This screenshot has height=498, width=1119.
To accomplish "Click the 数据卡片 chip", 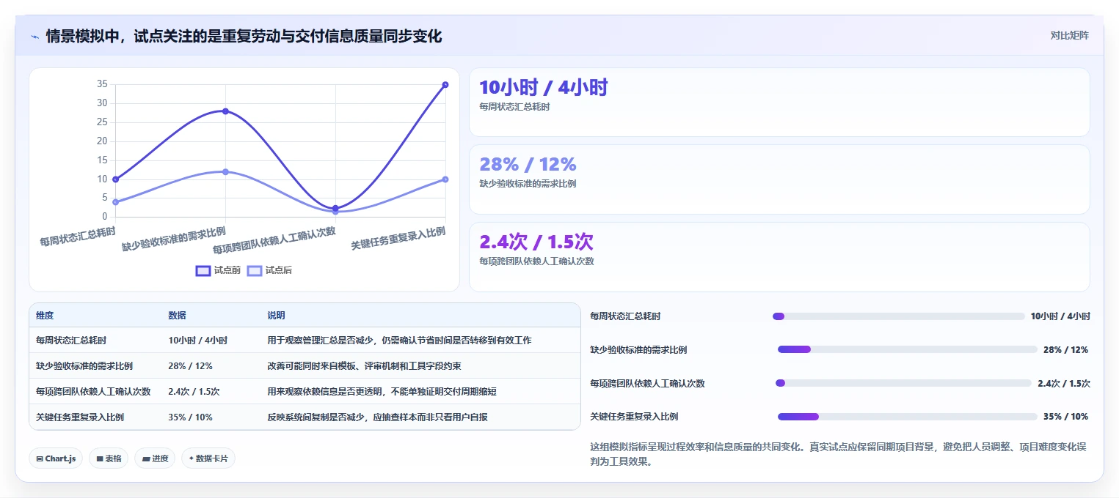I will [x=208, y=458].
